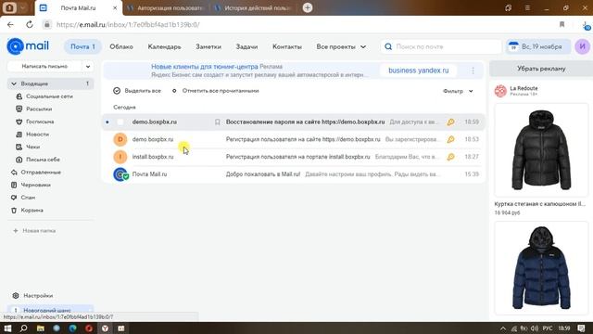Screen dimensions: 593x334
Task: Toggle unread dot on the Восстановление пароля email
Action: pyautogui.click(x=107, y=122)
